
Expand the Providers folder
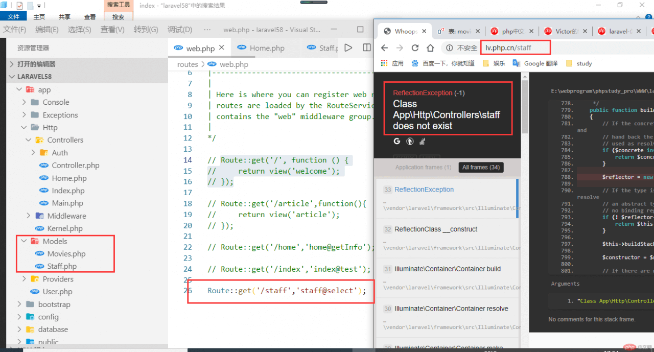point(25,279)
